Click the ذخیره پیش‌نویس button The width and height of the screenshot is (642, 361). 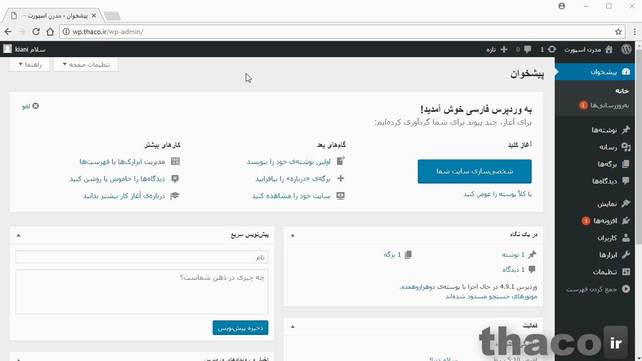click(x=240, y=328)
